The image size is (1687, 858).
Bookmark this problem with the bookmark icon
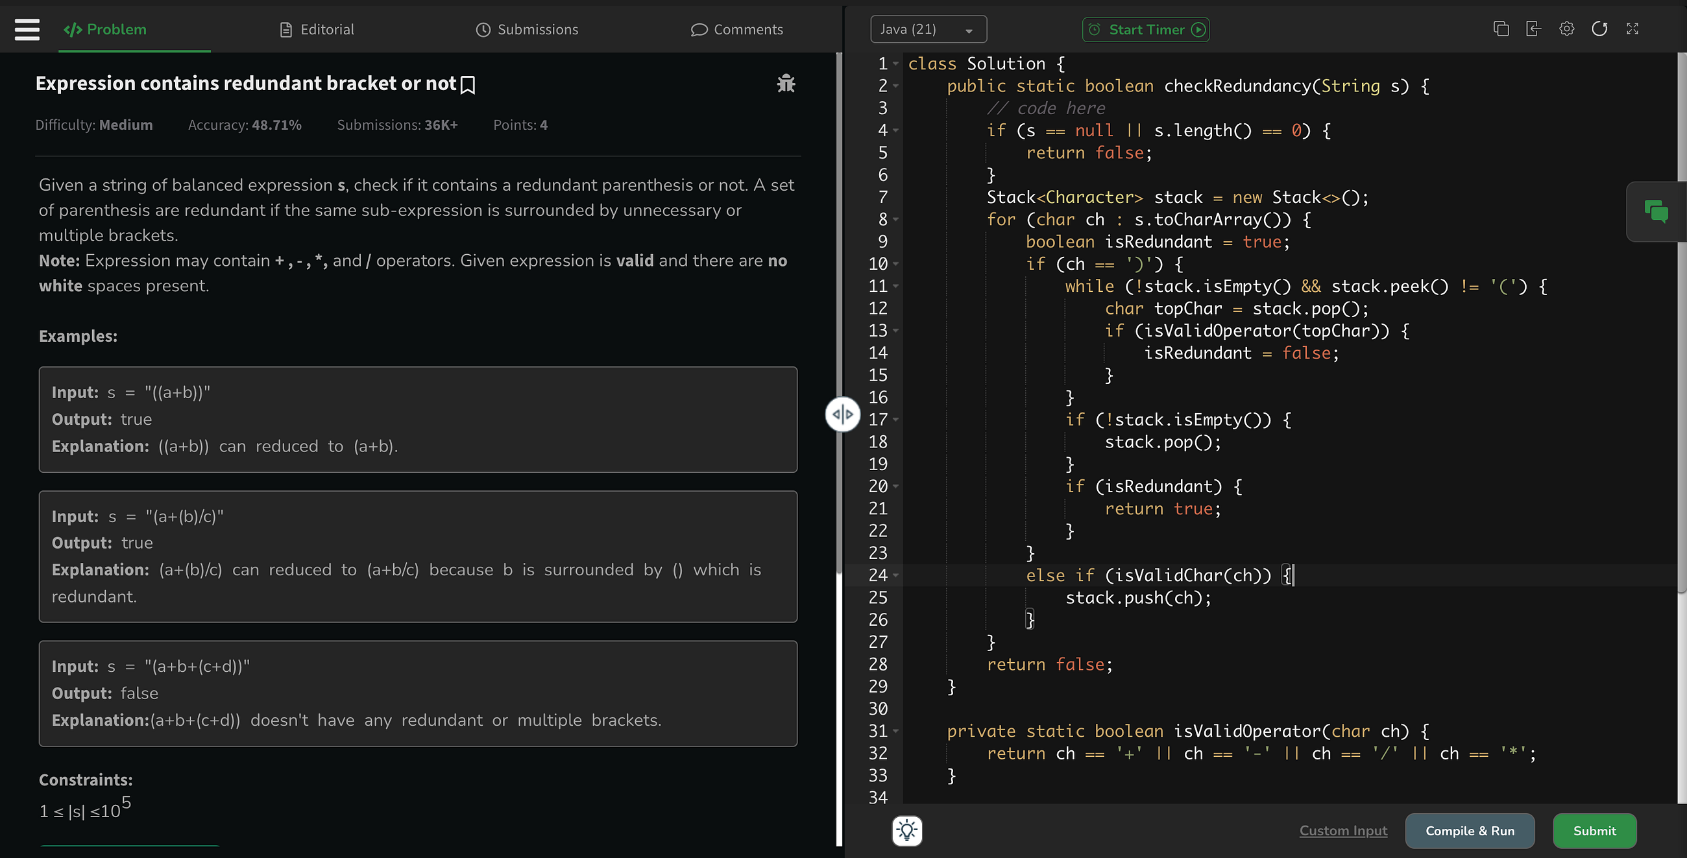[468, 85]
